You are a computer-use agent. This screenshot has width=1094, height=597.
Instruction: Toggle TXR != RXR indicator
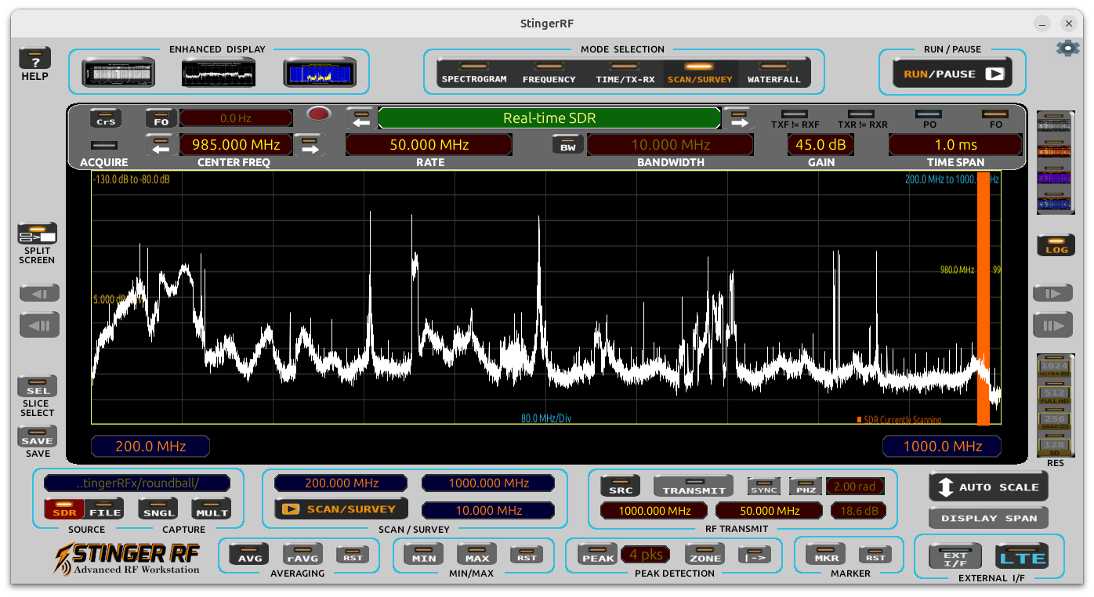click(861, 114)
